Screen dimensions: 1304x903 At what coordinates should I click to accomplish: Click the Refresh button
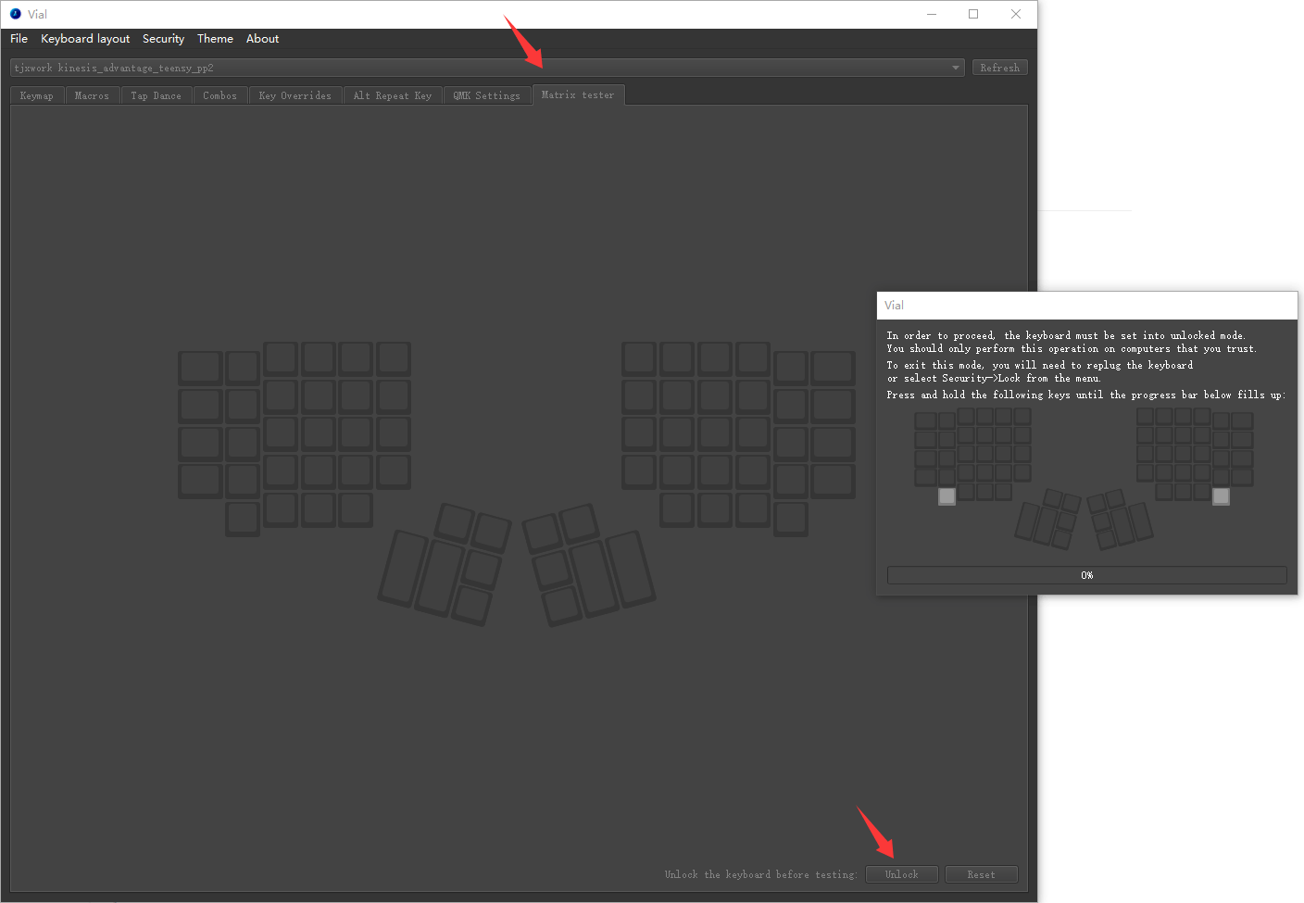click(999, 68)
